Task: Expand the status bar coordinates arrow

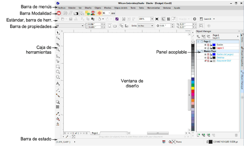Action: [x=75, y=142]
